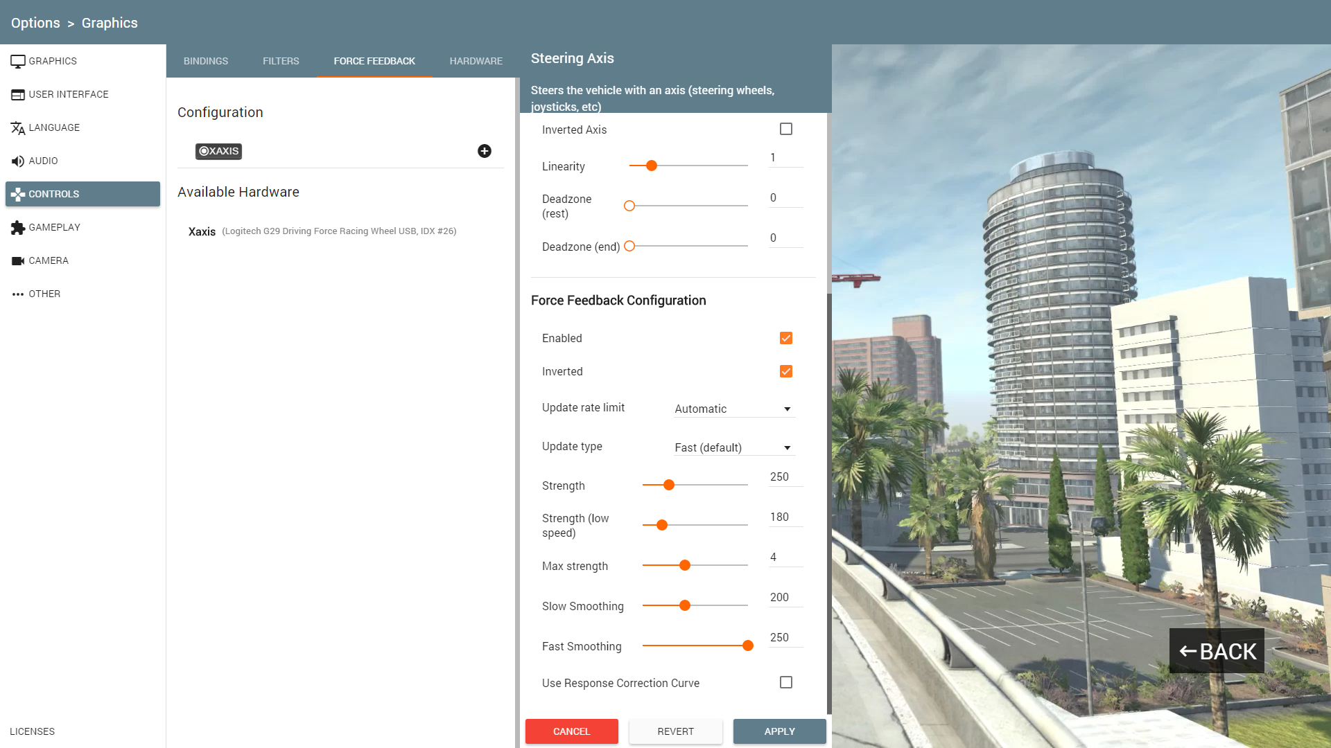
Task: Click the plus icon to add configuration
Action: pyautogui.click(x=485, y=151)
